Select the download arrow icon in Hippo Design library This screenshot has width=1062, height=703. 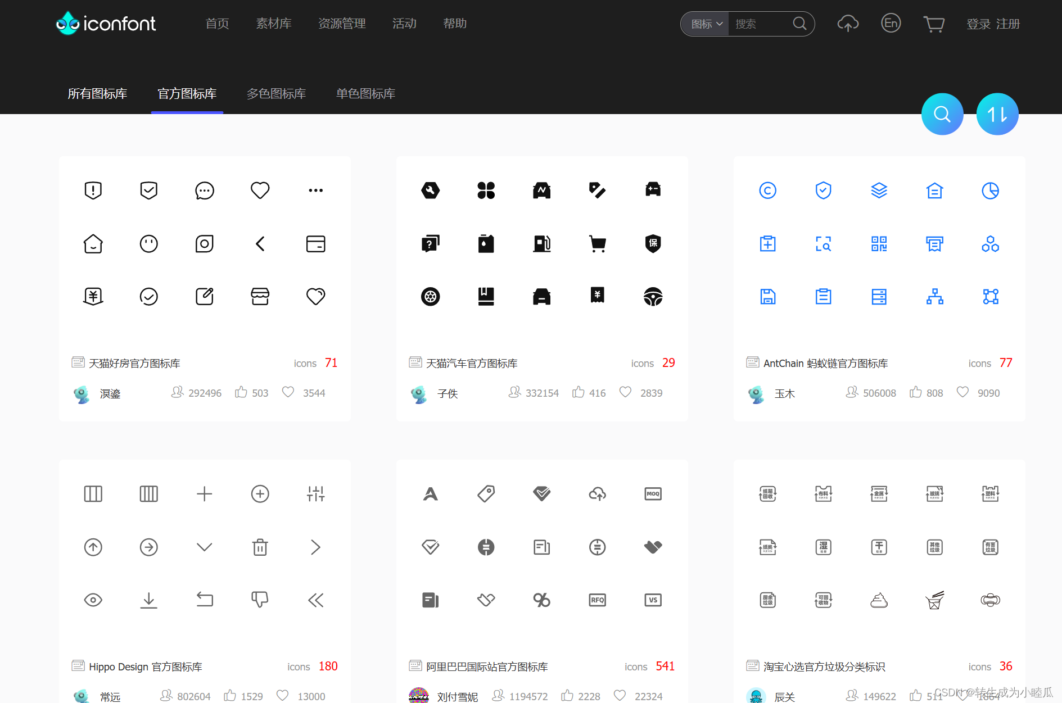coord(149,600)
